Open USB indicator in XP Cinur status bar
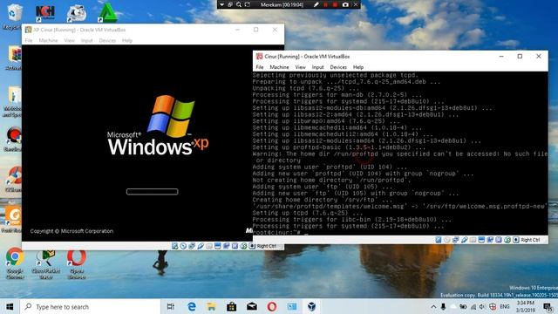 coord(201,246)
